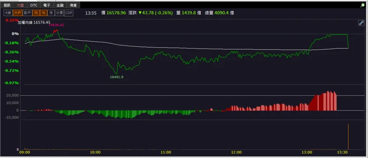
Task: Toggle the 浮 button
Action: 51,13
